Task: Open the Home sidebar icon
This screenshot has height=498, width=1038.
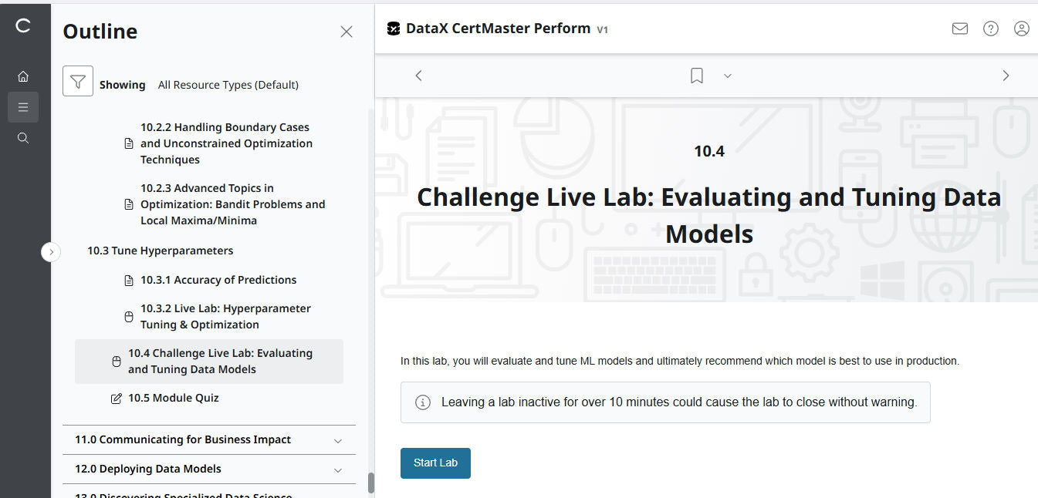Action: [23, 76]
